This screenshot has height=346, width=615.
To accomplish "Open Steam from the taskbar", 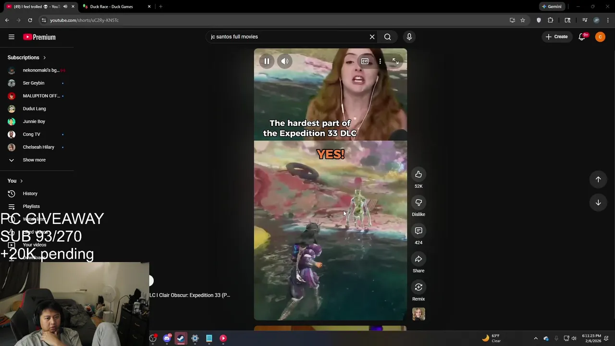I will coord(181,338).
